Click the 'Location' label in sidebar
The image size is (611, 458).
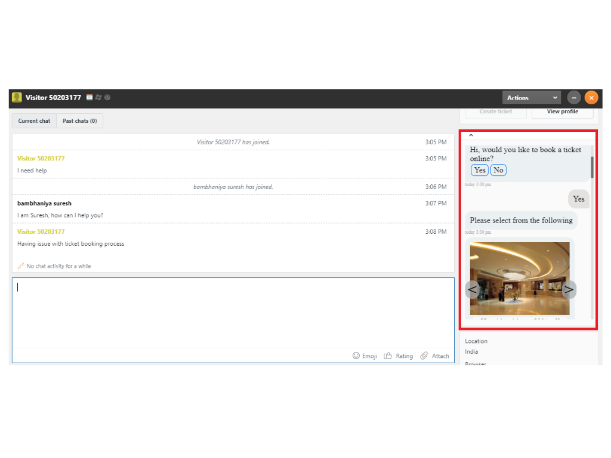coord(476,341)
